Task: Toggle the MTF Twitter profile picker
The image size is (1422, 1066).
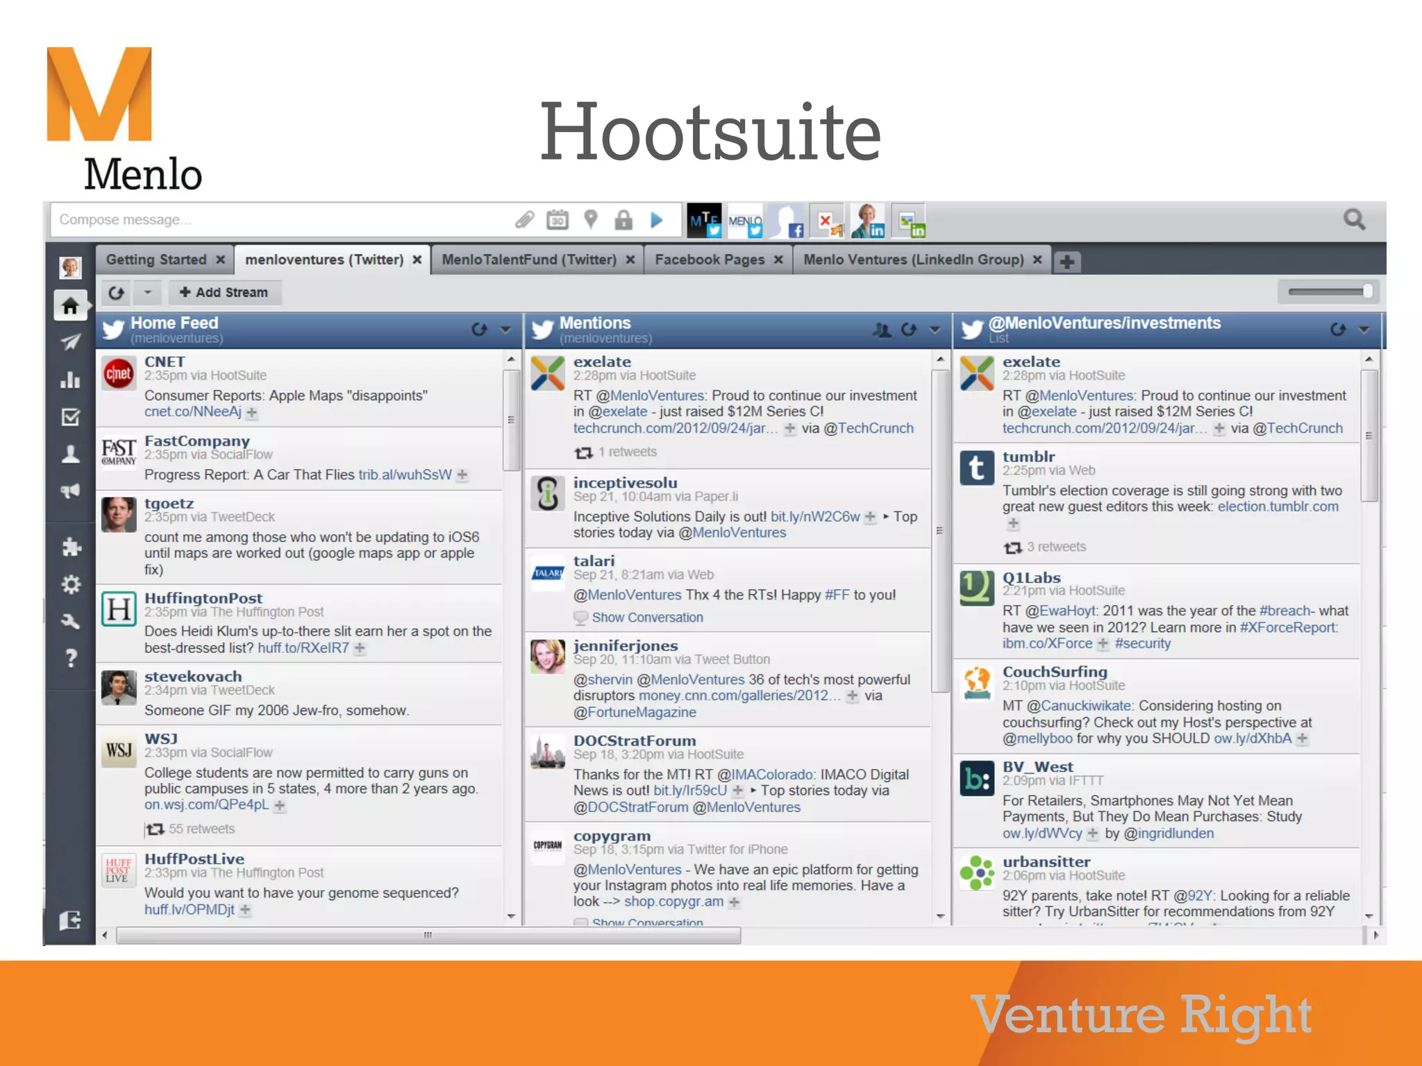Action: click(x=704, y=221)
